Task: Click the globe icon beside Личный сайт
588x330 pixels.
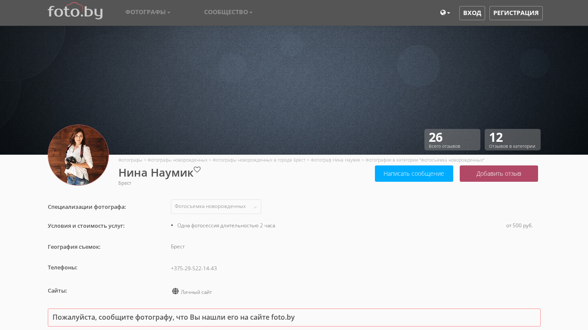Action: coord(175,291)
